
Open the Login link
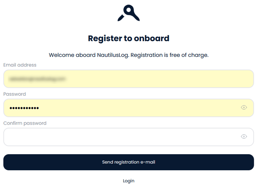(x=129, y=181)
